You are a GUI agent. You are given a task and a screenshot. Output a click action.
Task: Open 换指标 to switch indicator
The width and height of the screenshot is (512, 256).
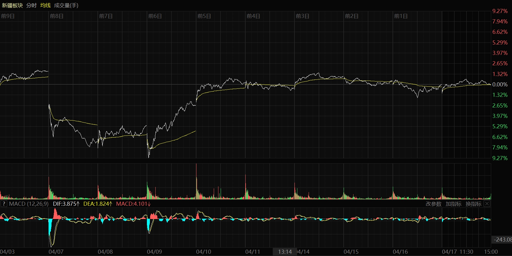pyautogui.click(x=473, y=204)
